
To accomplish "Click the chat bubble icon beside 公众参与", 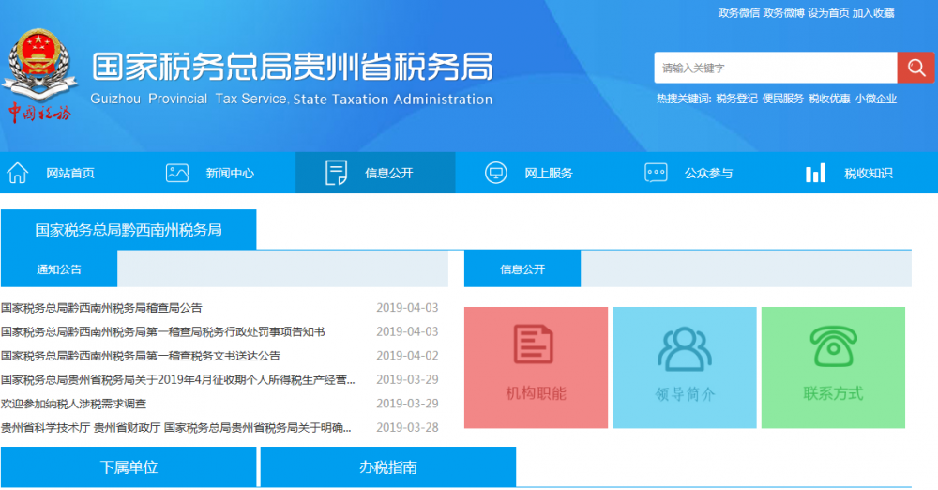I will (656, 173).
